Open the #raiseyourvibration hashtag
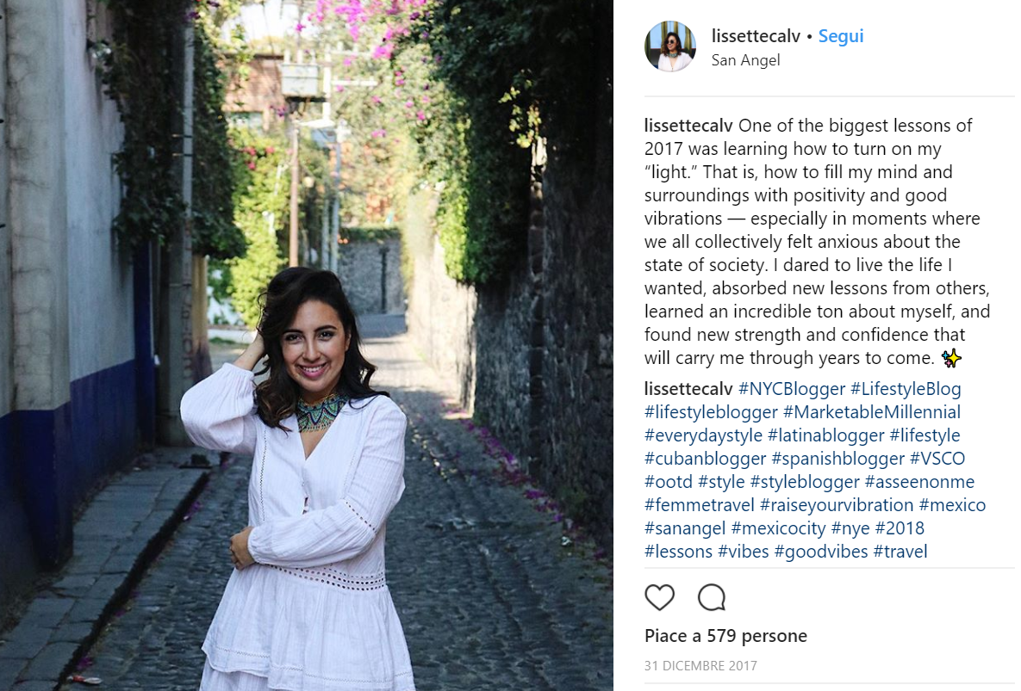 coord(836,505)
